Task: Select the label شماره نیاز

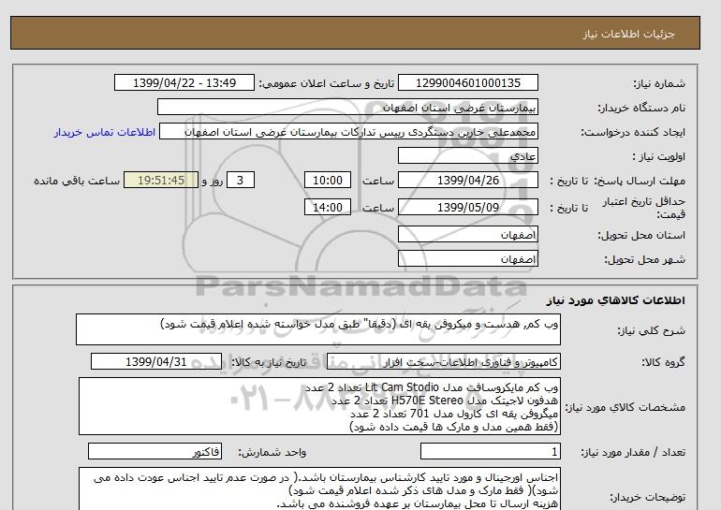Action: [659, 83]
